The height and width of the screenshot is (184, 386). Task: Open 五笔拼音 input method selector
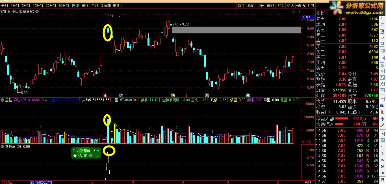point(84,150)
